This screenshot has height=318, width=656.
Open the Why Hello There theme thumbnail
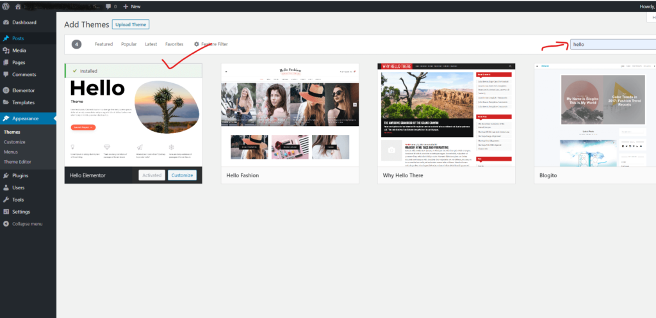coord(447,115)
